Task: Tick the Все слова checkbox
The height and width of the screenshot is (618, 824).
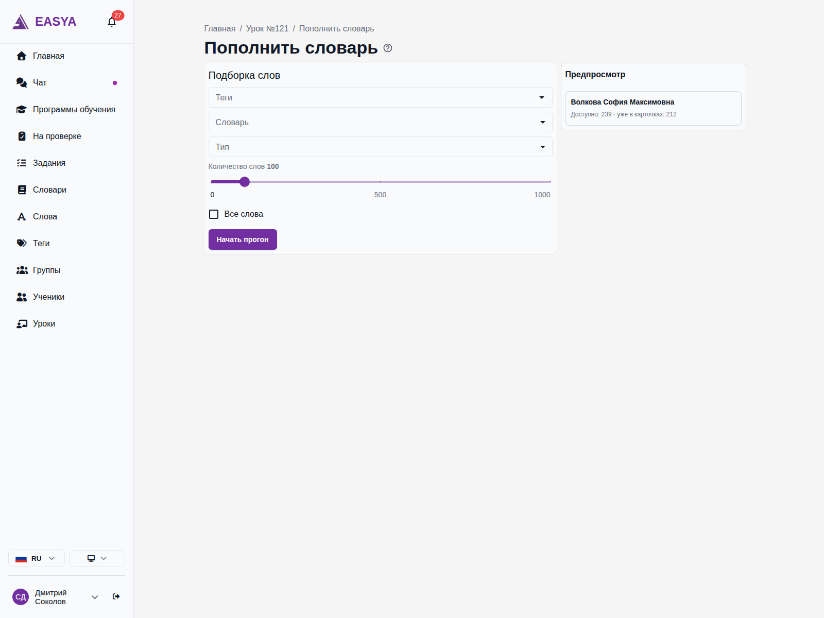Action: click(x=214, y=214)
